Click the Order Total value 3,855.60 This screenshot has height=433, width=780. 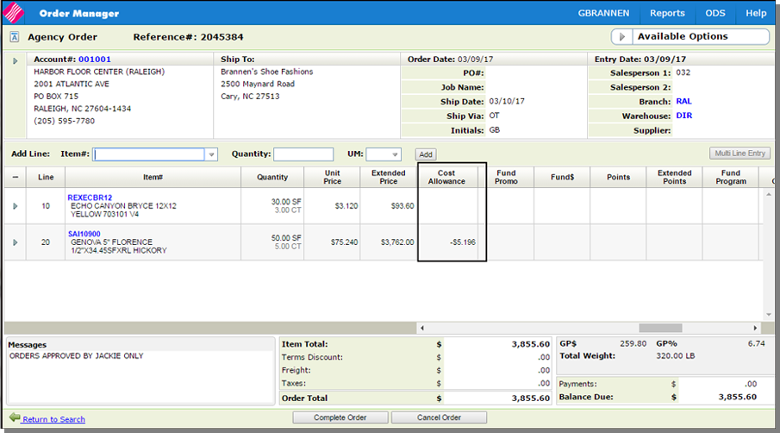tap(530, 398)
